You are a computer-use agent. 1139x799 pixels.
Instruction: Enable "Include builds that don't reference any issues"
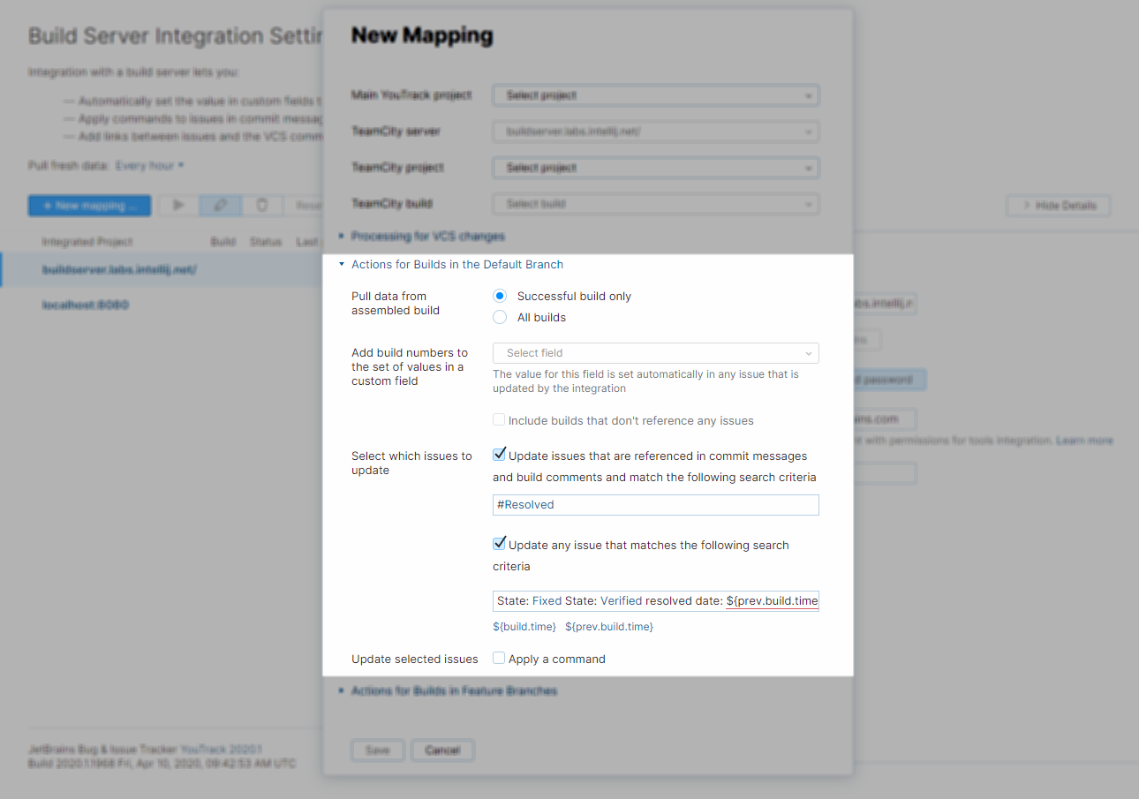click(x=499, y=420)
